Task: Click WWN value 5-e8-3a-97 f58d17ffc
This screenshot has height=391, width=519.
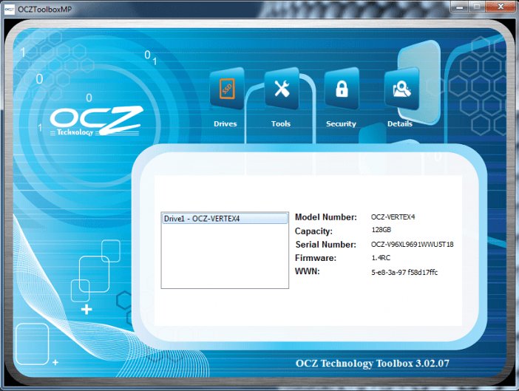Action: coord(404,272)
